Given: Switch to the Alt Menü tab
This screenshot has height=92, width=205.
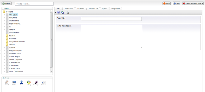Looking at the screenshot, I should (81, 9).
